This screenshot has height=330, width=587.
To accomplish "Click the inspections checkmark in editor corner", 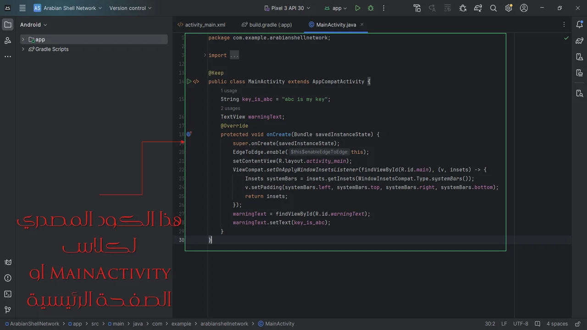I will [x=566, y=38].
